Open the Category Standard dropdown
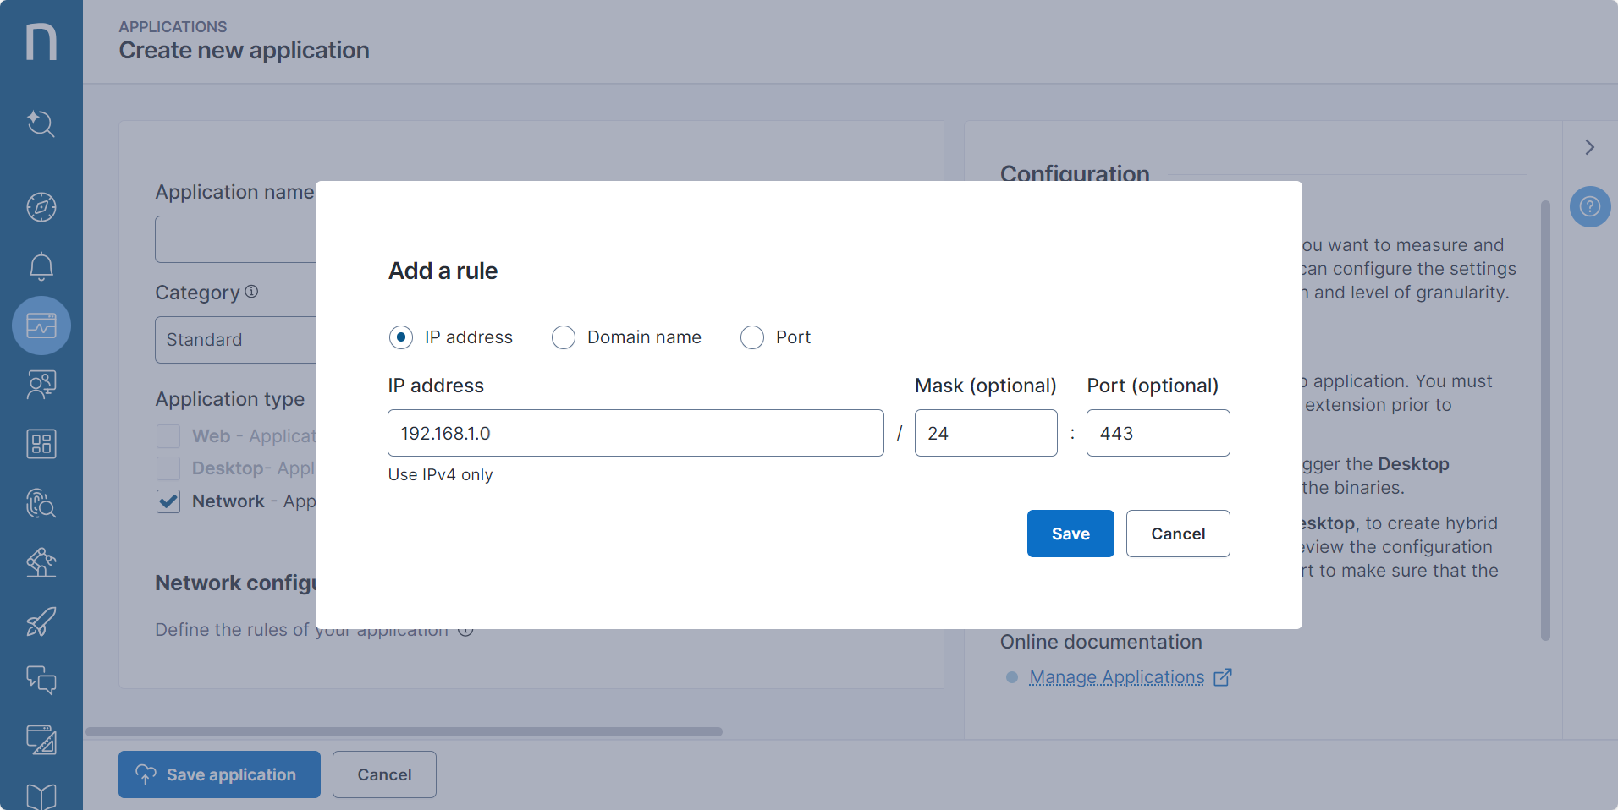Screen dimensions: 1618x810 click(x=235, y=340)
